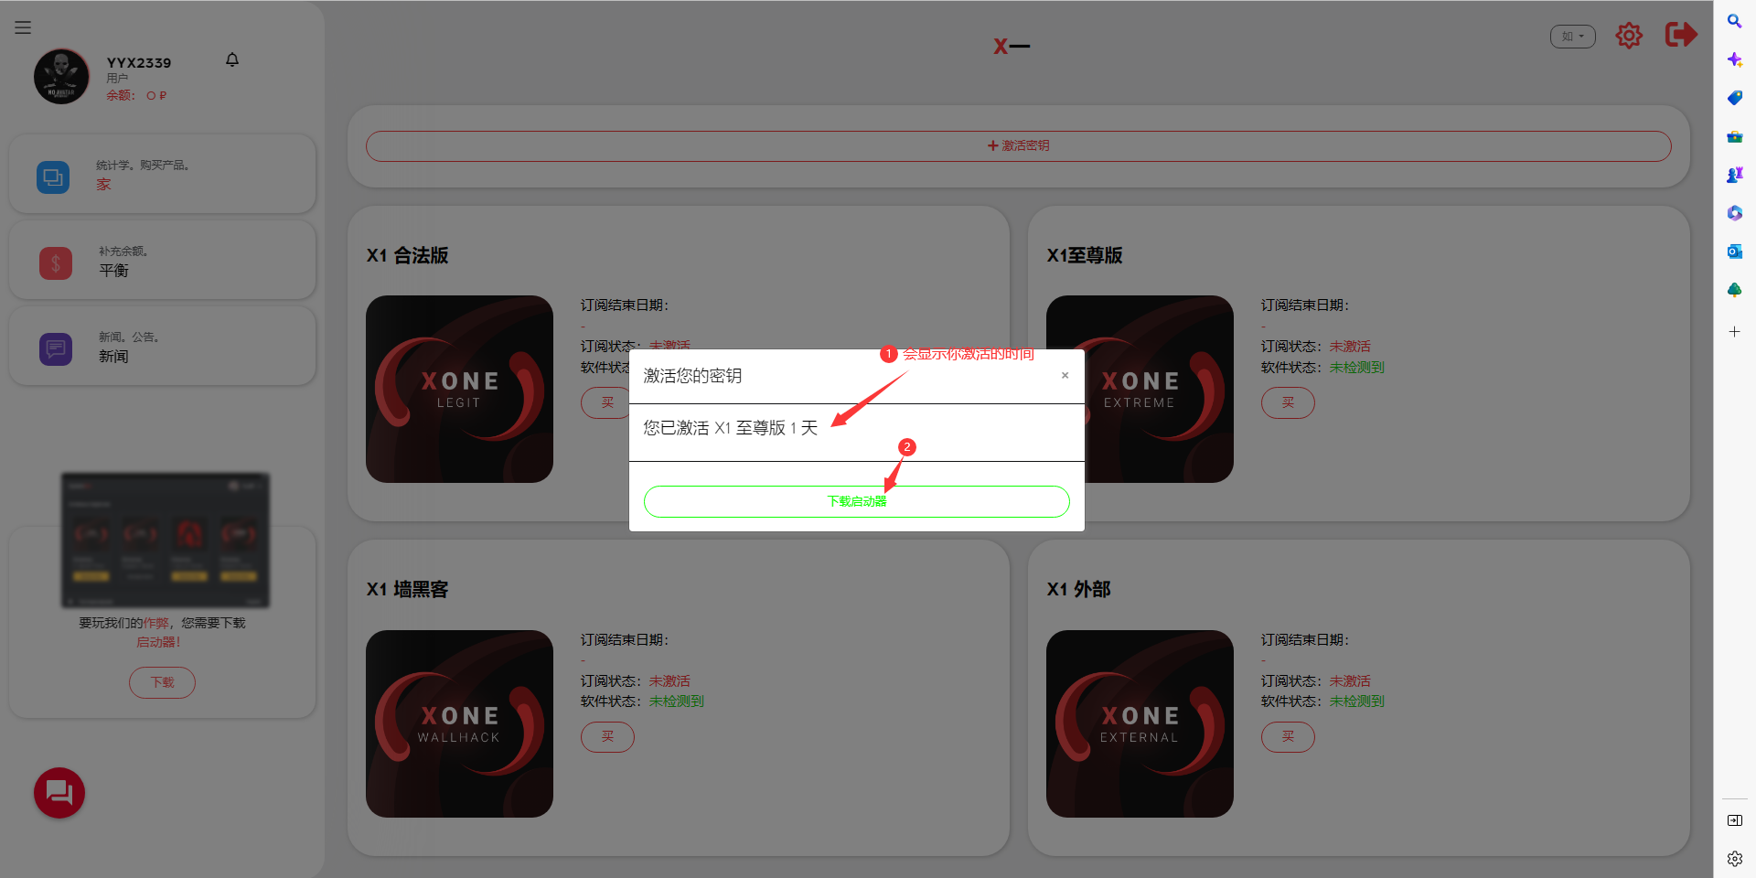1756x878 pixels.
Task: Close the activate key dialog
Action: tap(1065, 375)
